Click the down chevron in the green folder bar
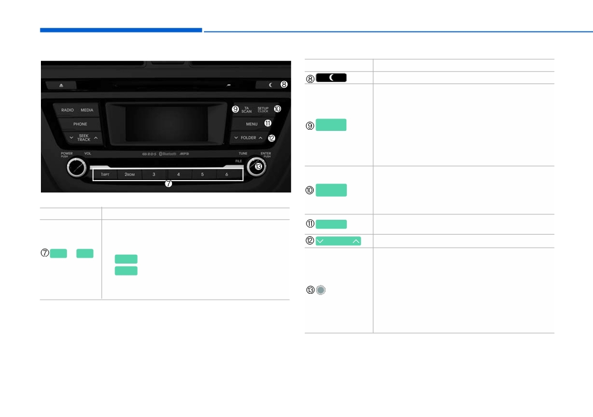Screen dimensions: 593x417 [320, 241]
